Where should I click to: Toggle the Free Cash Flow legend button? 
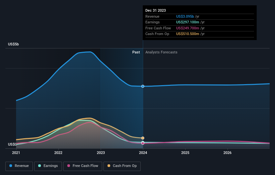[83, 166]
